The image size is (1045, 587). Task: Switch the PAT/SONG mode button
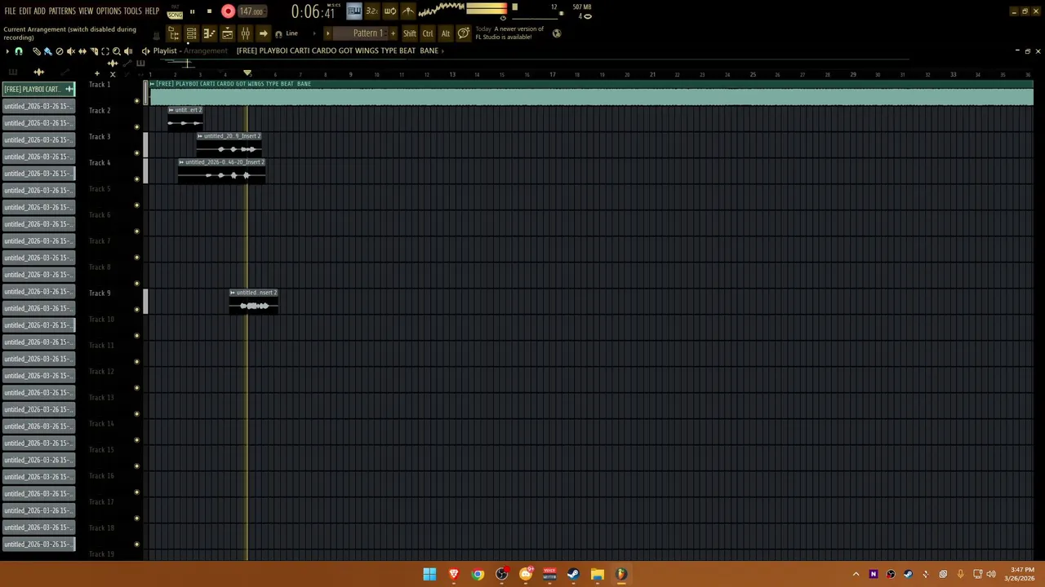click(x=175, y=11)
